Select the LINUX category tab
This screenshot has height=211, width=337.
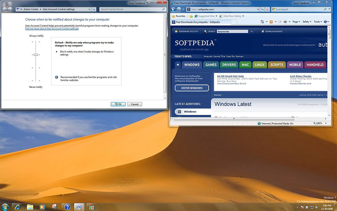point(260,65)
